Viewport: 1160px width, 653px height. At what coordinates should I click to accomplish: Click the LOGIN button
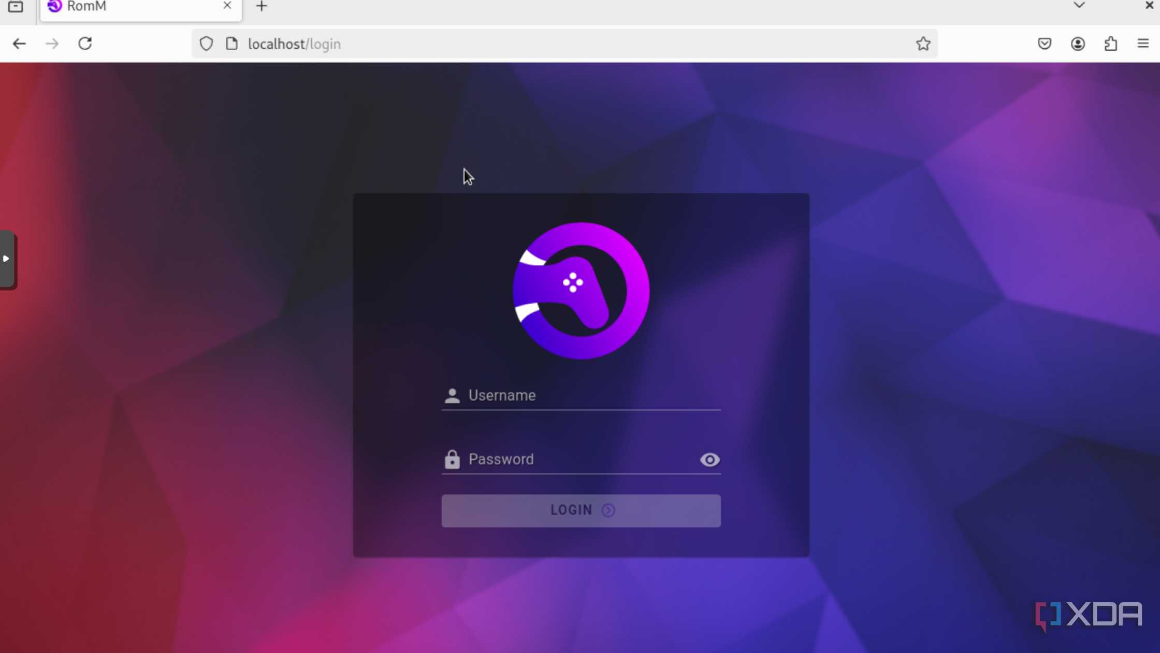(x=581, y=510)
